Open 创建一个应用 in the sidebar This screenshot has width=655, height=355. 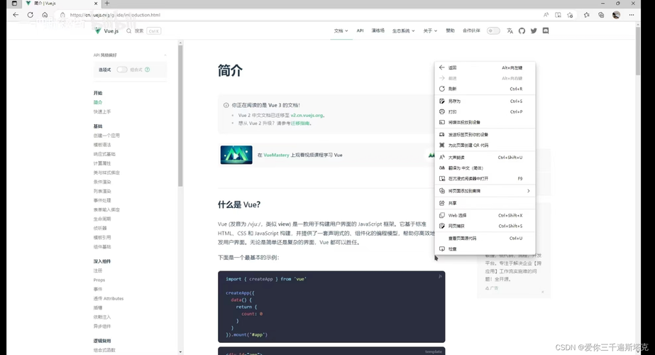tap(106, 136)
